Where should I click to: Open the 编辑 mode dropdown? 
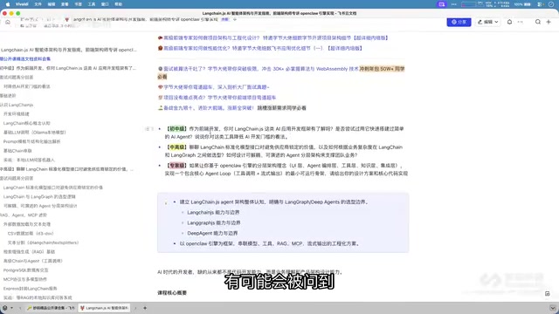pyautogui.click(x=487, y=22)
